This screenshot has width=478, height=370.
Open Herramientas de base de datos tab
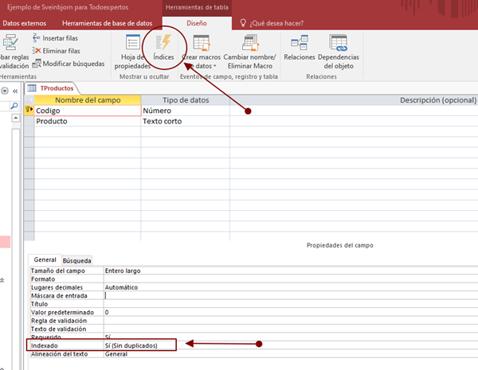[x=107, y=23]
